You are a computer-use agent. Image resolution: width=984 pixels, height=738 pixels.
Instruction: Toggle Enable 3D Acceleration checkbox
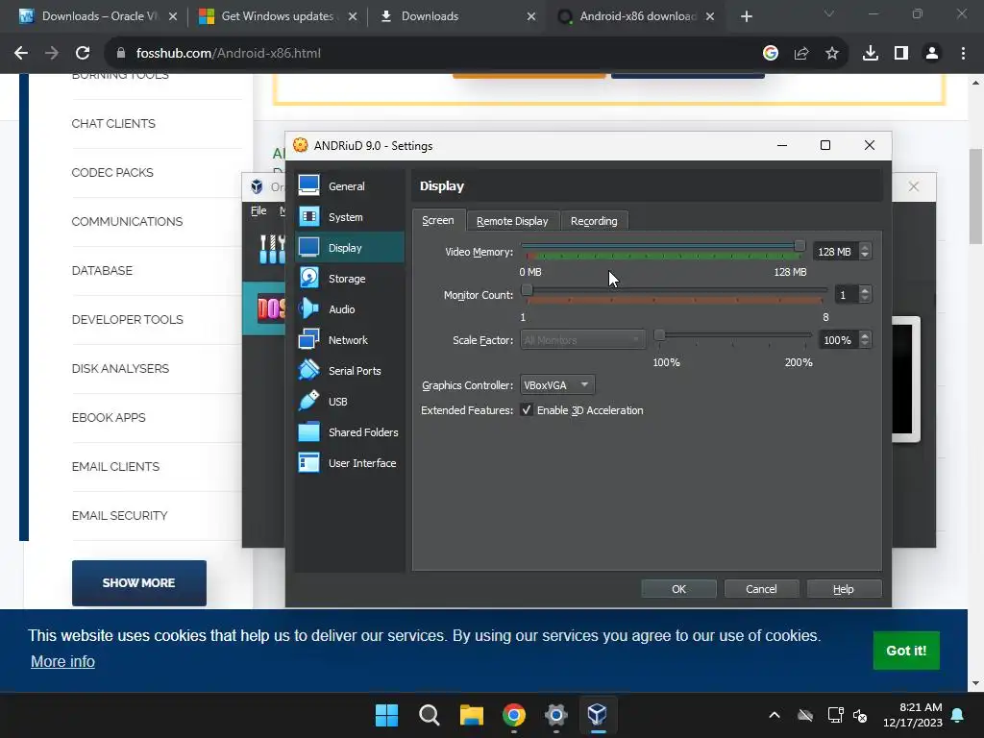[527, 409]
